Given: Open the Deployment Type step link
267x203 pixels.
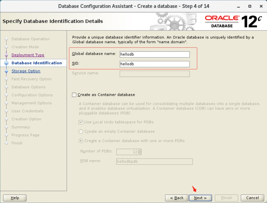Looking at the screenshot, I should [28, 55].
